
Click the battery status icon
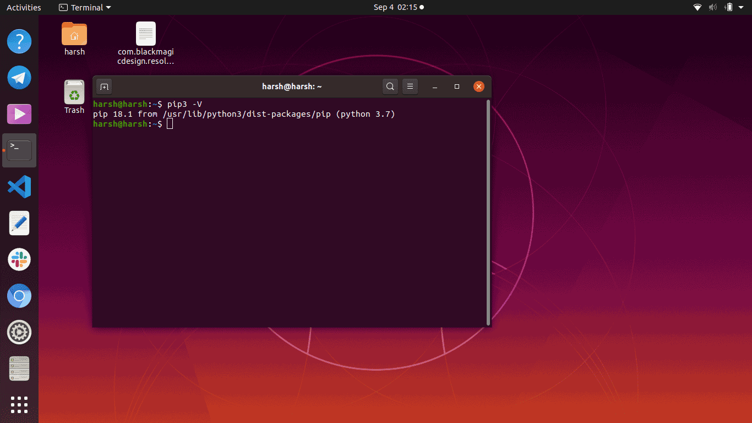click(729, 7)
